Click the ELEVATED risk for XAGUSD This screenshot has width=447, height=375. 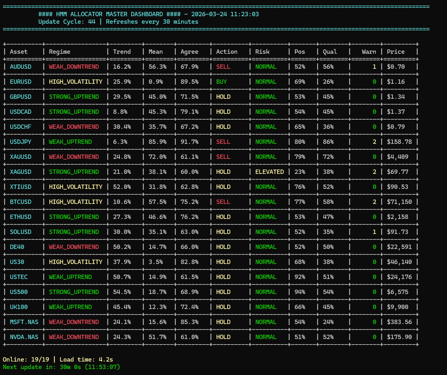pos(270,172)
